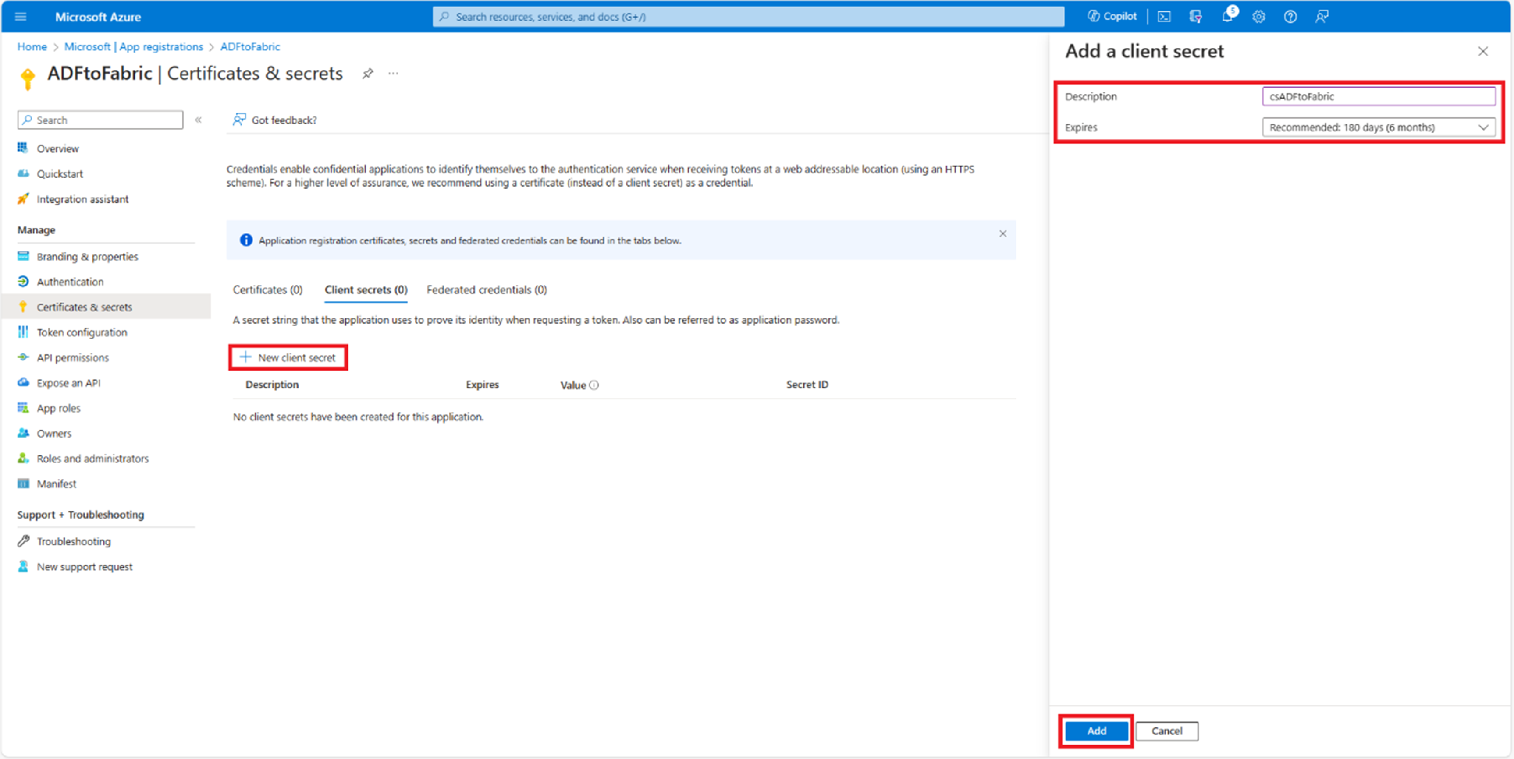This screenshot has width=1514, height=759.
Task: Switch to the Federated credentials tab
Action: [x=487, y=289]
